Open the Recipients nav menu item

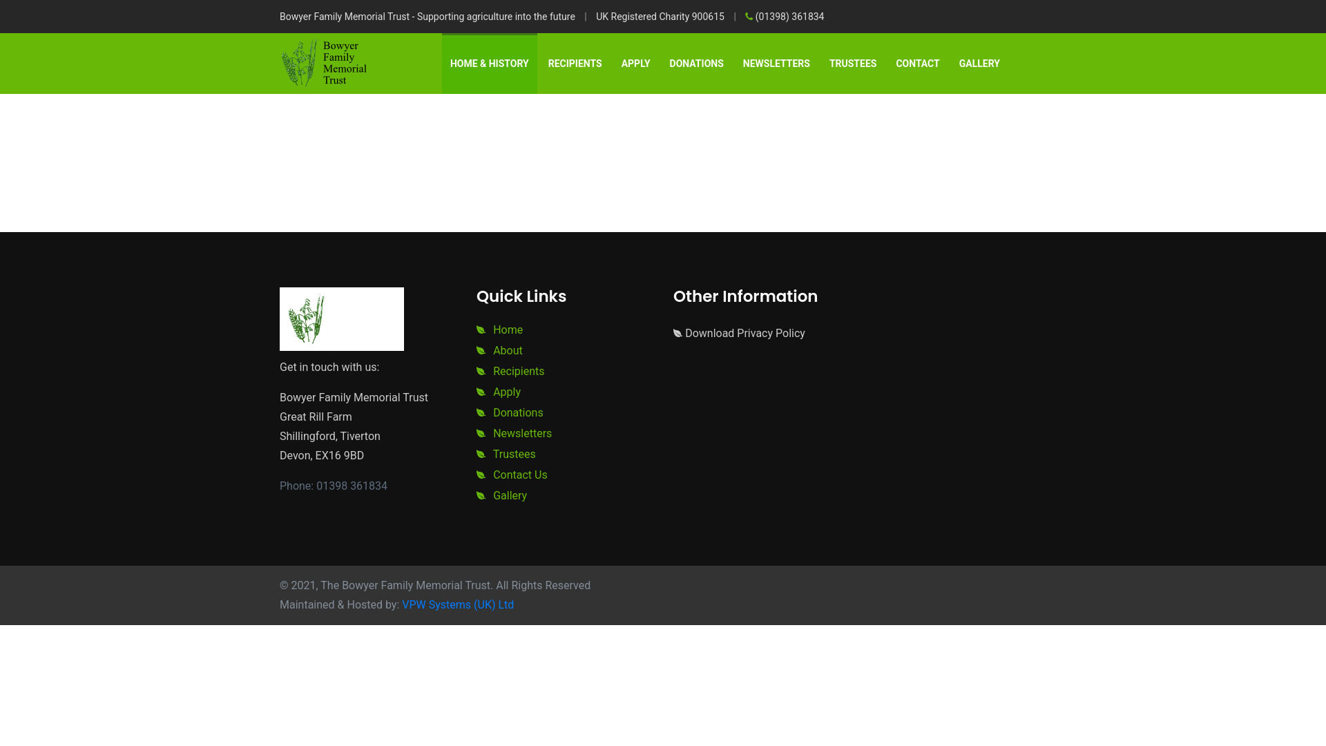[575, 64]
